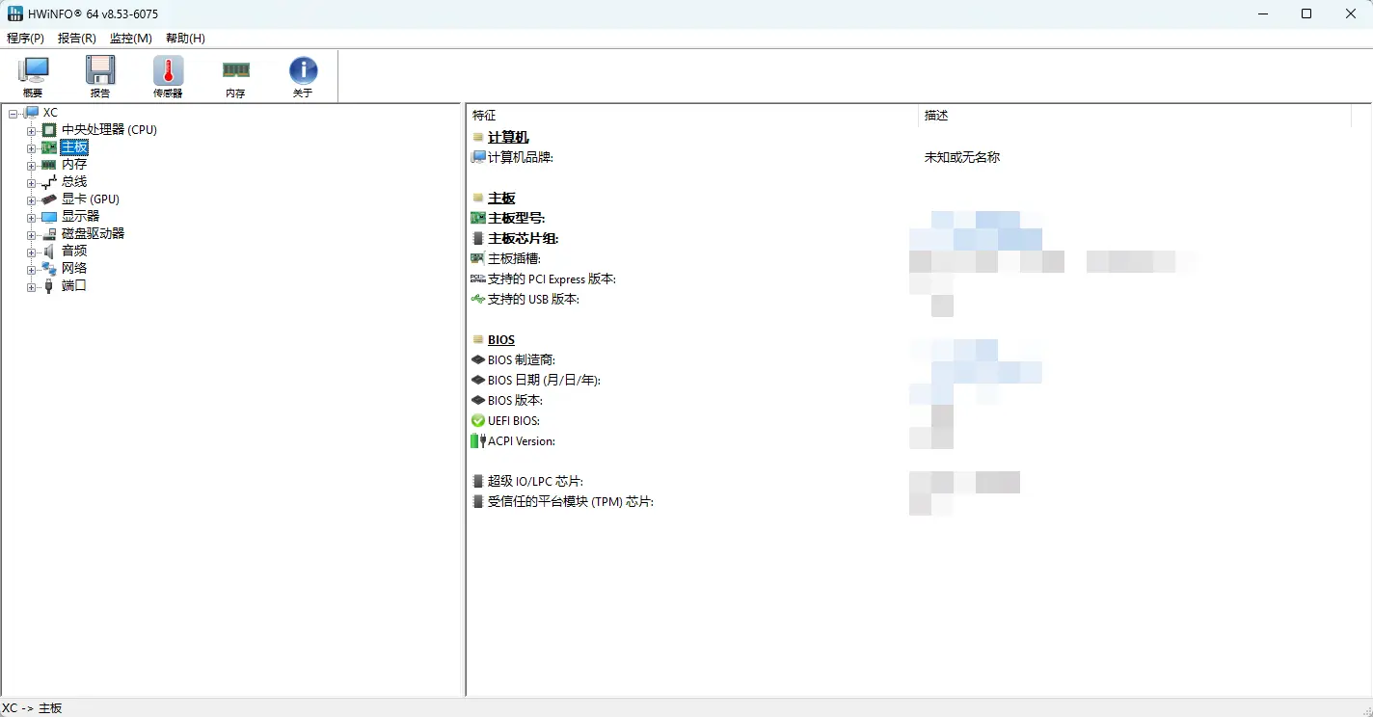Expand the 磁盘驱动器 tree node

point(32,235)
